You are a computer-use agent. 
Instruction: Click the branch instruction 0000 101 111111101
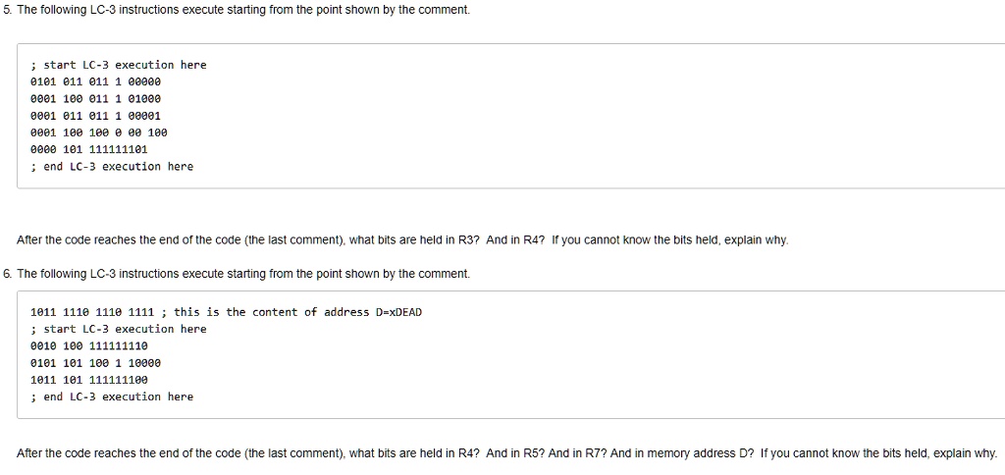pyautogui.click(x=89, y=149)
